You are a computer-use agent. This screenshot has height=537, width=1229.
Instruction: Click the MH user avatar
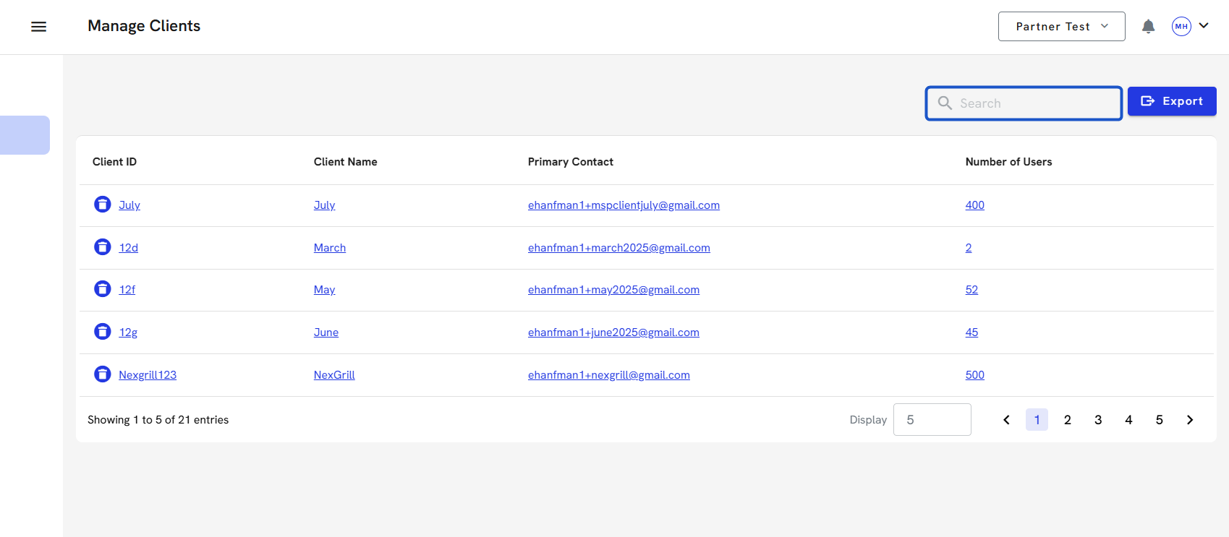[1181, 27]
